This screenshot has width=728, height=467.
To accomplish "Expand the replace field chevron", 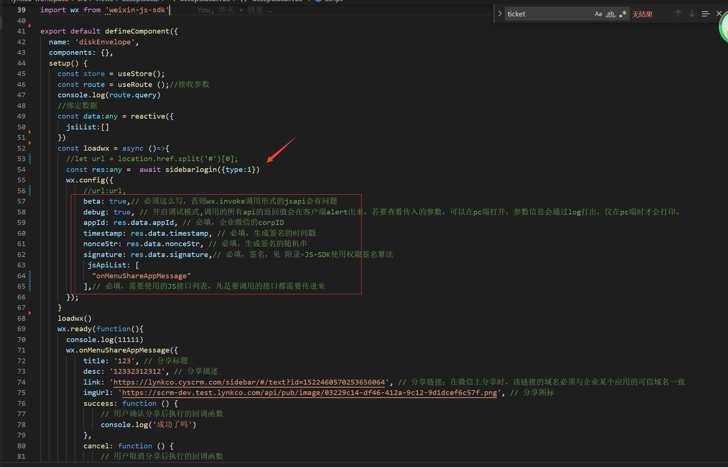I will pos(500,14).
